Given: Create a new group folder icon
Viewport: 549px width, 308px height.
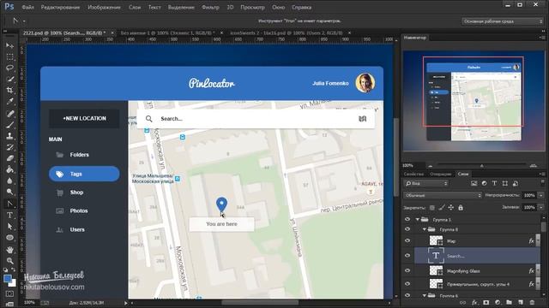Looking at the screenshot, I should [x=509, y=302].
